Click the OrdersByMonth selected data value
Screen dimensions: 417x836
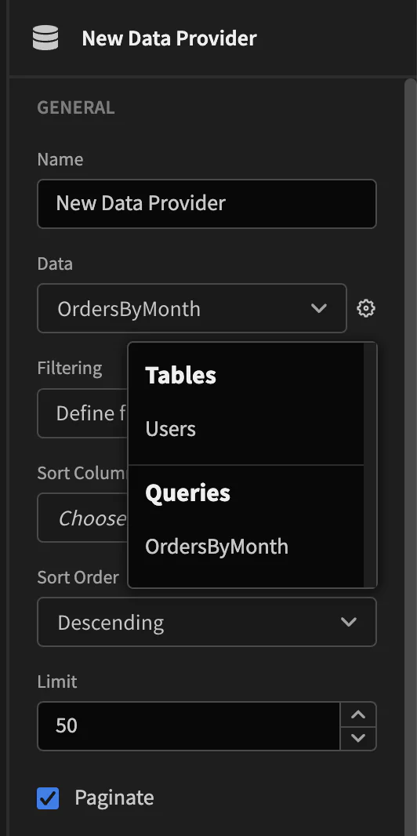point(129,309)
